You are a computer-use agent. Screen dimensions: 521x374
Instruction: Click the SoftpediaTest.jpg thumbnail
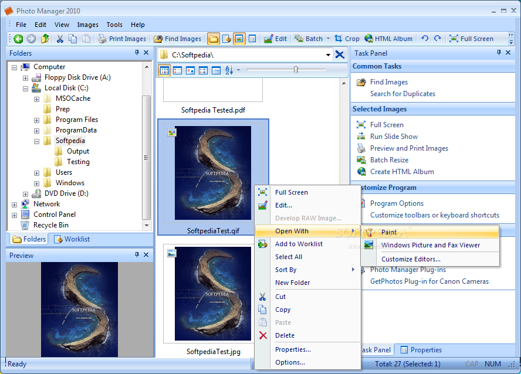(213, 294)
